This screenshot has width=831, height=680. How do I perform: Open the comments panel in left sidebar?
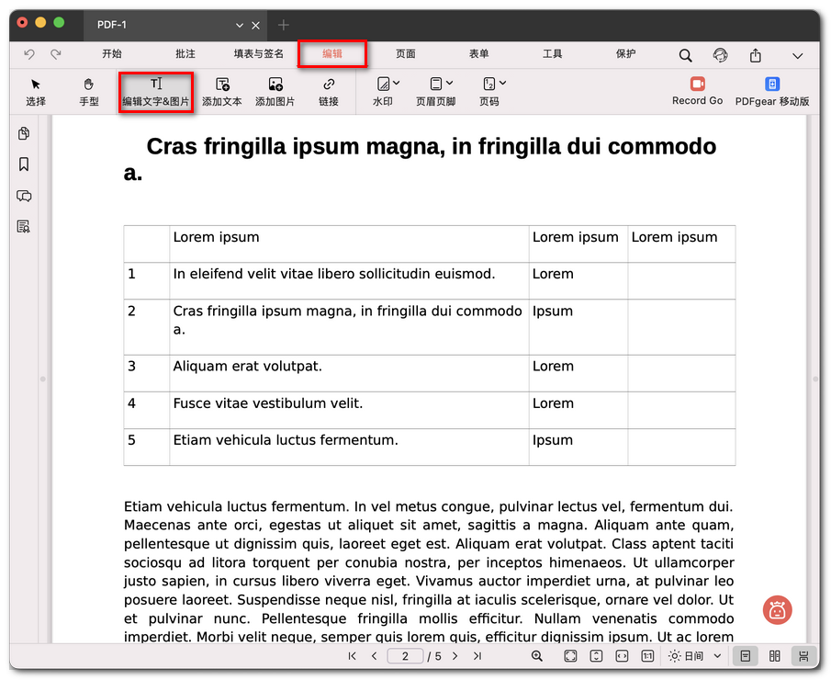24,196
